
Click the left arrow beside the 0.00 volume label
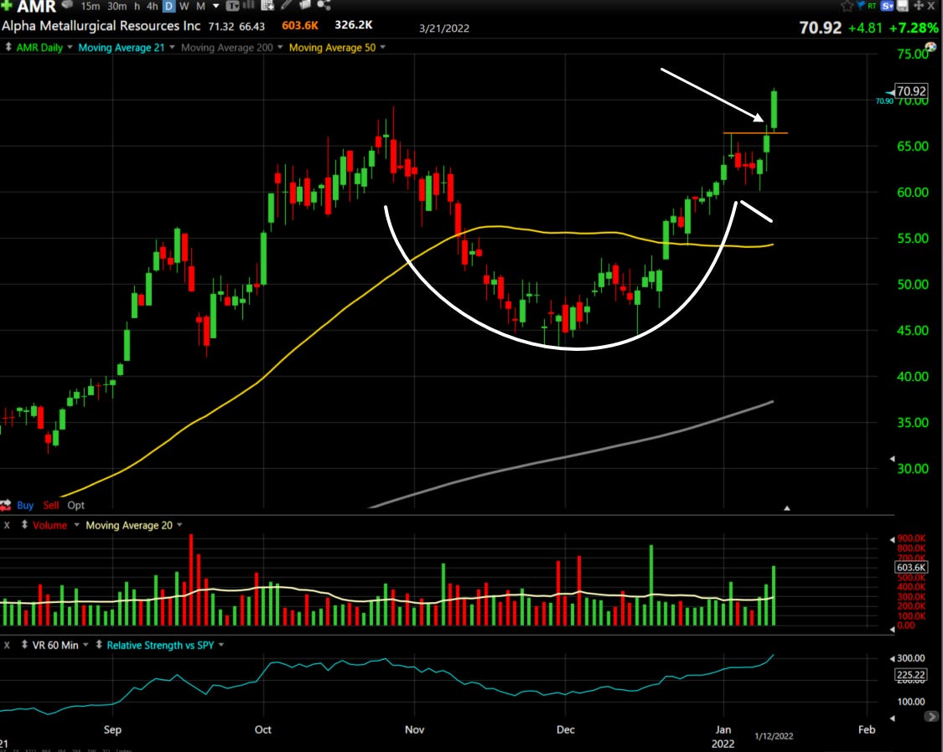coord(892,629)
